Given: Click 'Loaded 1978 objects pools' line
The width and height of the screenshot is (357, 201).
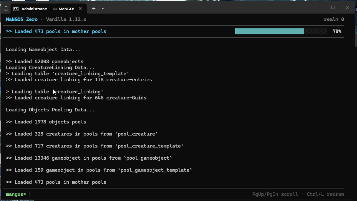Looking at the screenshot, I should (x=46, y=122).
